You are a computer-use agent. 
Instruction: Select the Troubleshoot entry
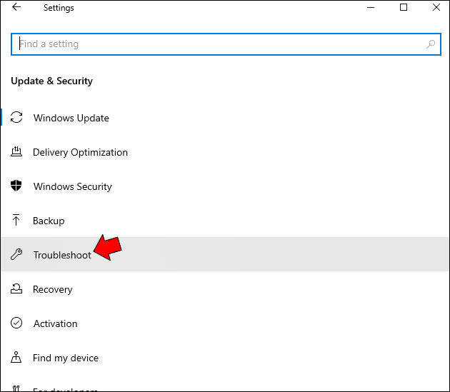click(x=225, y=254)
